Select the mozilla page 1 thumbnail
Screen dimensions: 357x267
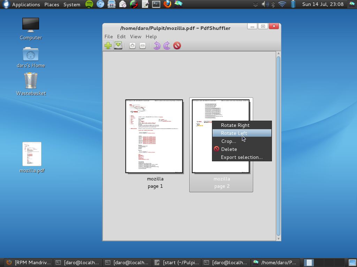pyautogui.click(x=154, y=136)
